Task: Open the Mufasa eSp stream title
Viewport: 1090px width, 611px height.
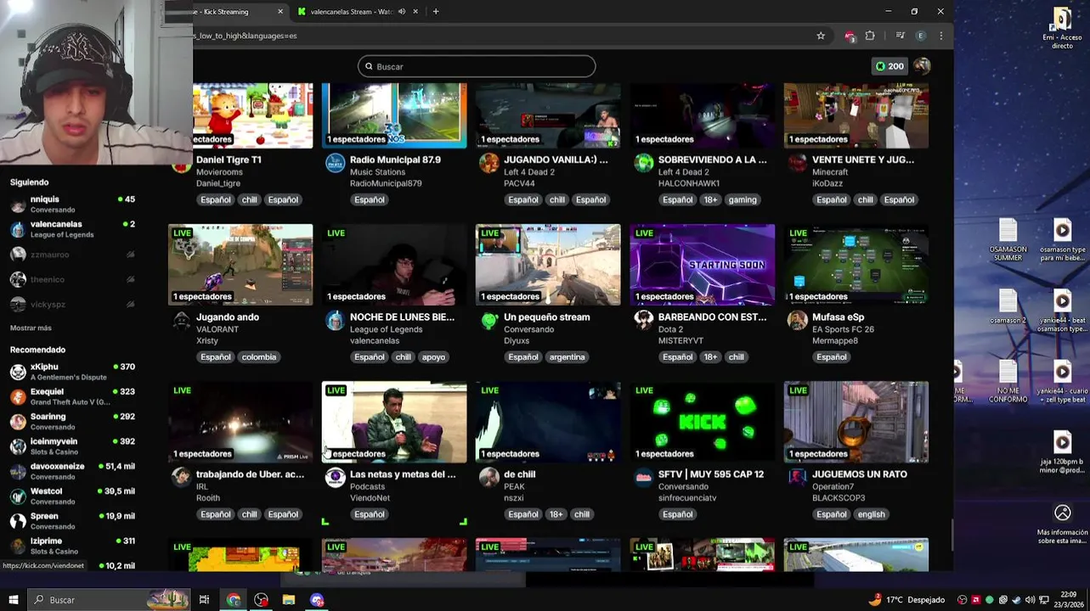Action: [x=838, y=317]
